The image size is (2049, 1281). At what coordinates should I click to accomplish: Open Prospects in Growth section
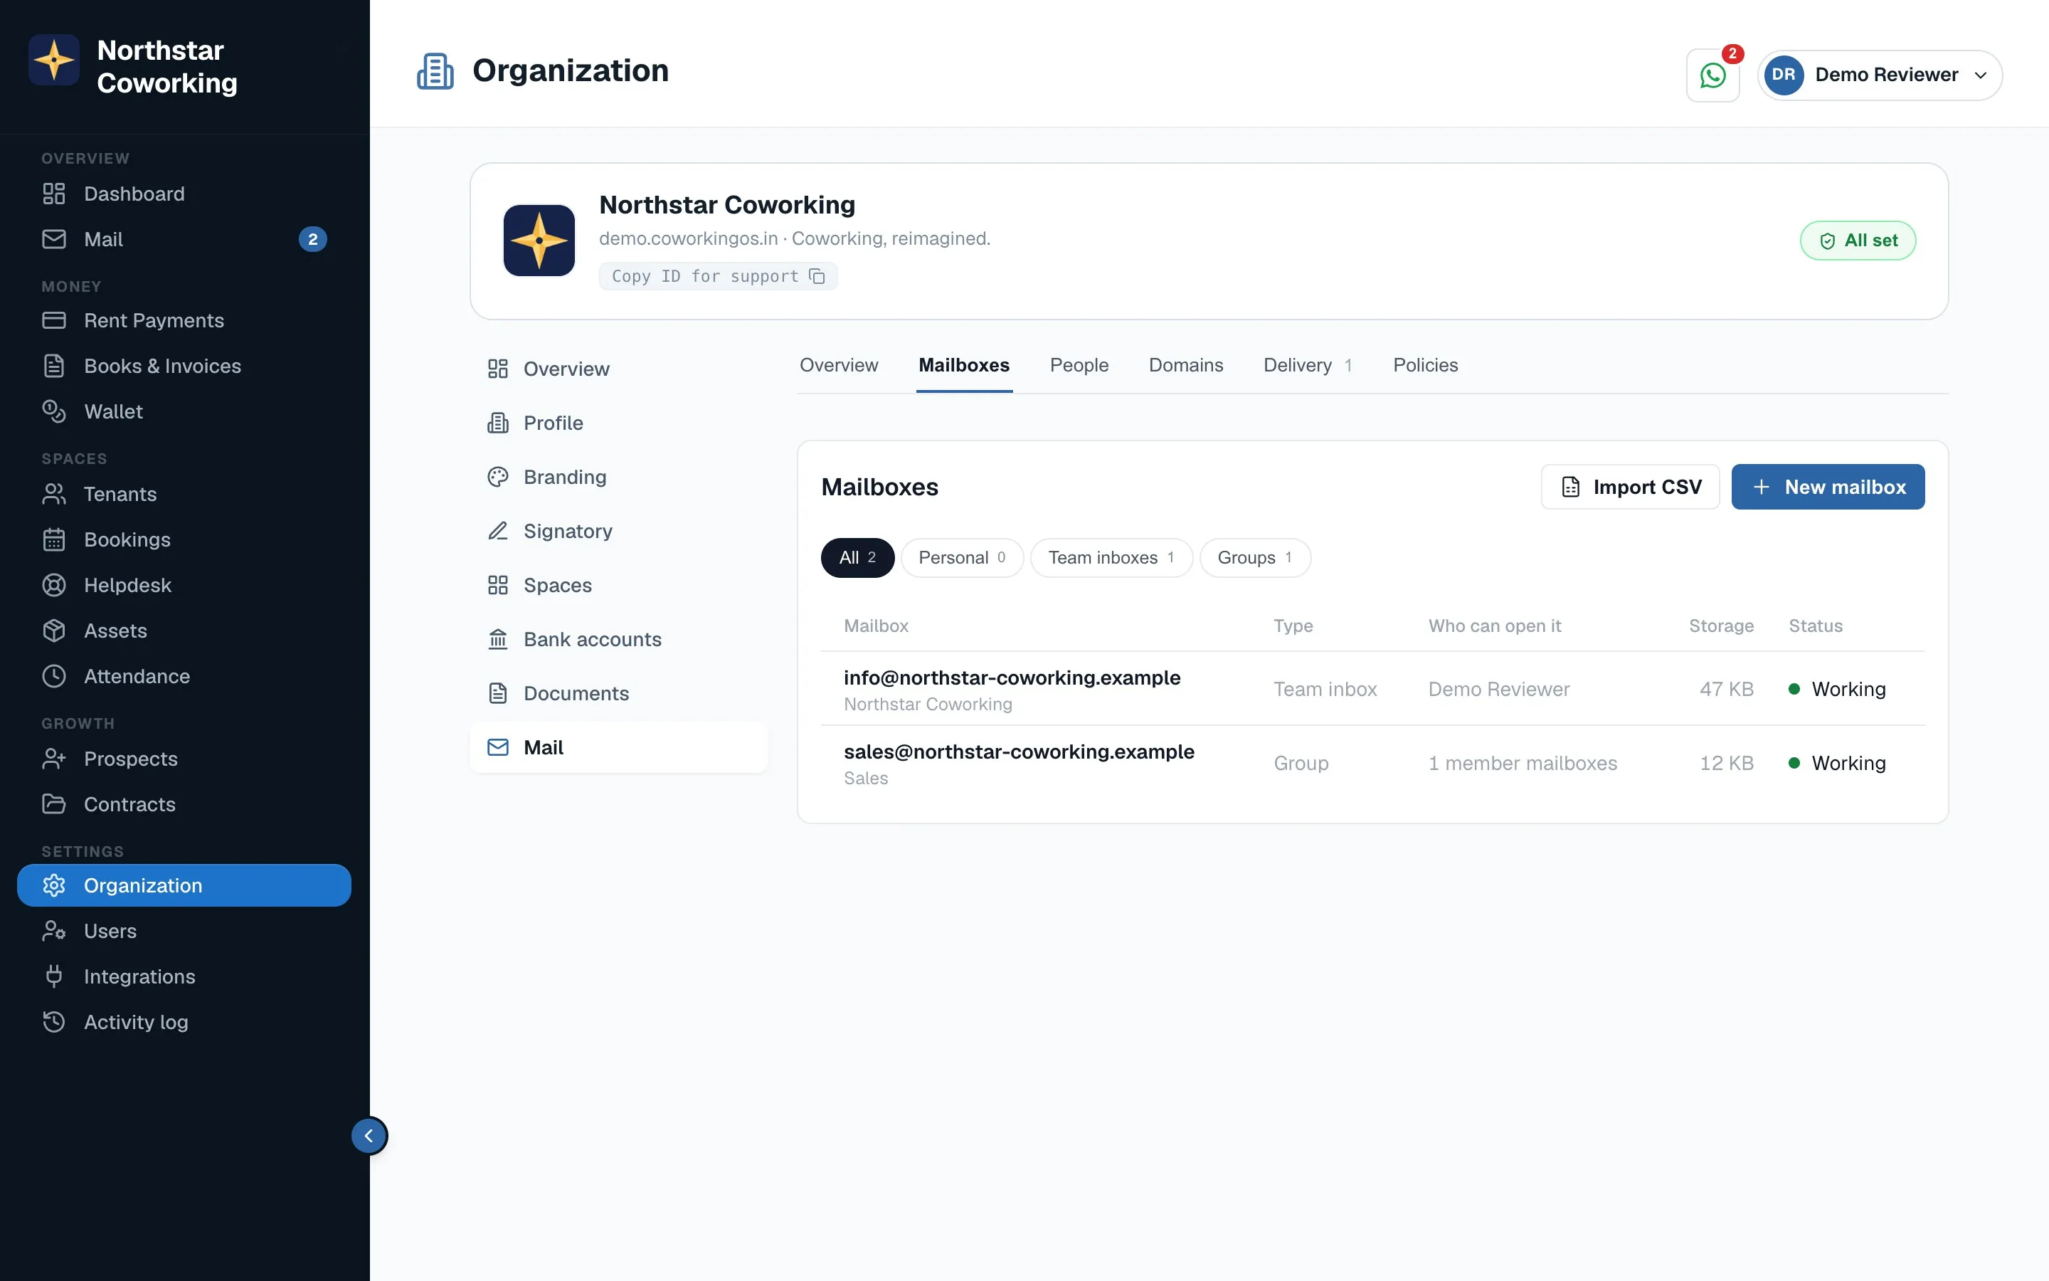pyautogui.click(x=184, y=759)
